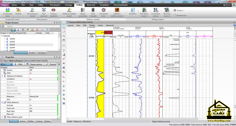Click in the Project browser Search field
Screen dimensions: 236x126
[32, 26]
